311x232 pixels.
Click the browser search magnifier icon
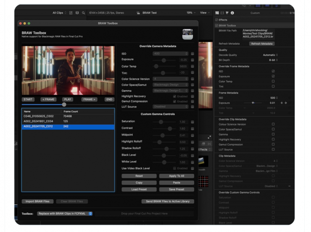pyautogui.click(x=83, y=13)
